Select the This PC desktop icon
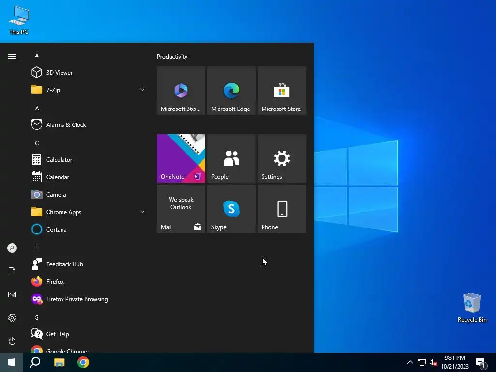 (x=19, y=20)
